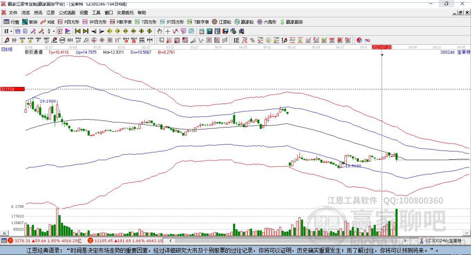This screenshot has width=471, height=255.
Task: Click the infinity loop icon
Action: tap(368, 40)
